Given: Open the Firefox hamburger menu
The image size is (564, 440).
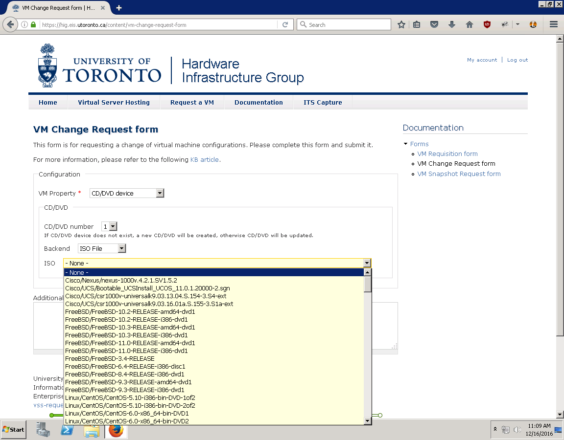Looking at the screenshot, I should [x=554, y=24].
